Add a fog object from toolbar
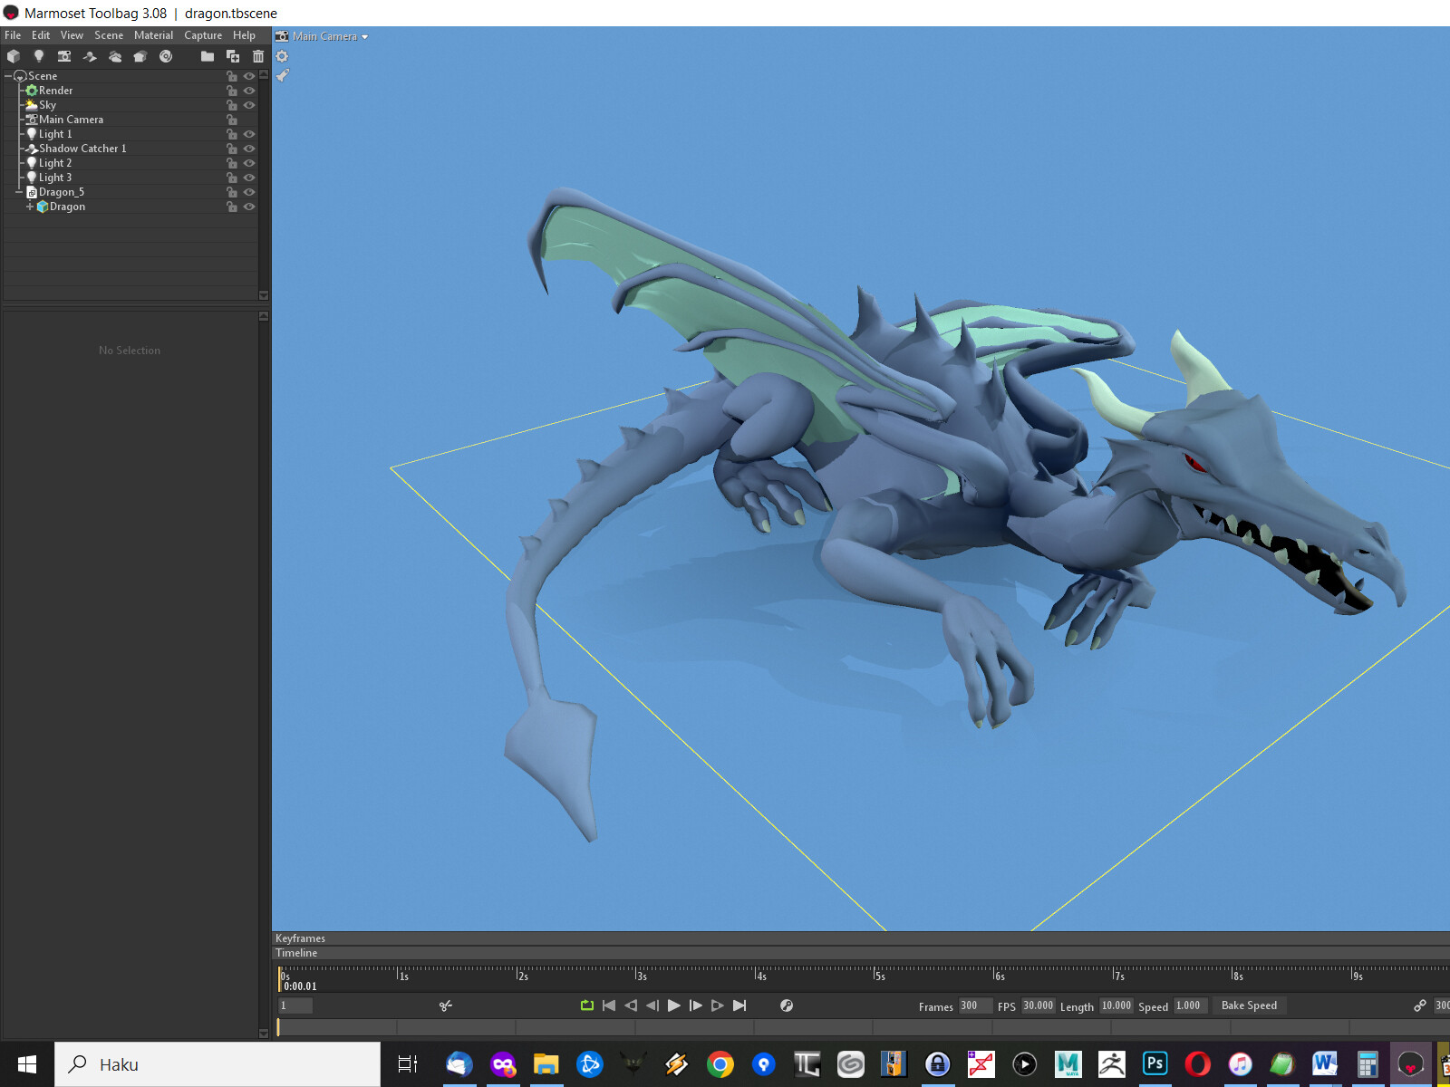The width and height of the screenshot is (1450, 1087). [x=115, y=56]
